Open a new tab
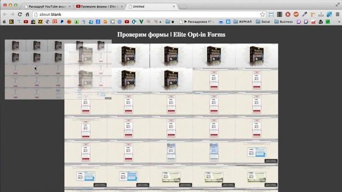 point(183,7)
